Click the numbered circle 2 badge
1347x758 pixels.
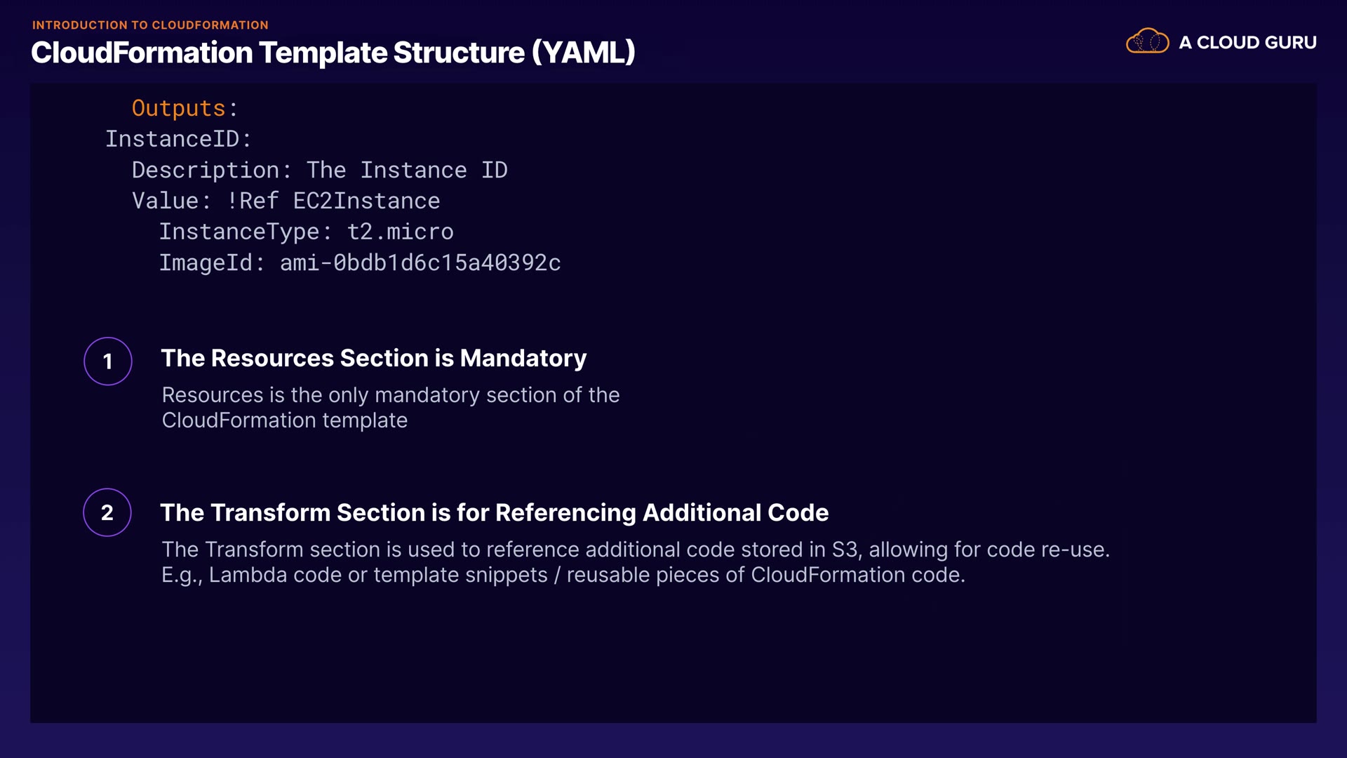107,512
